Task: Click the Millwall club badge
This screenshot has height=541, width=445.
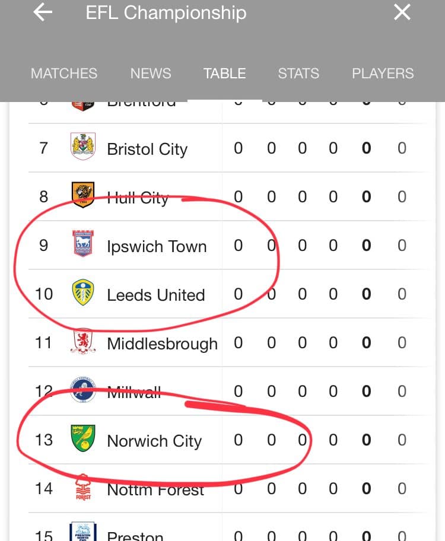Action: click(83, 390)
